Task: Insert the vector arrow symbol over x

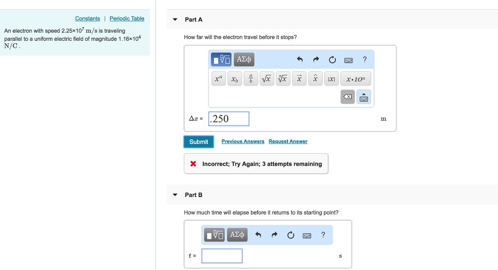Action: coord(300,78)
